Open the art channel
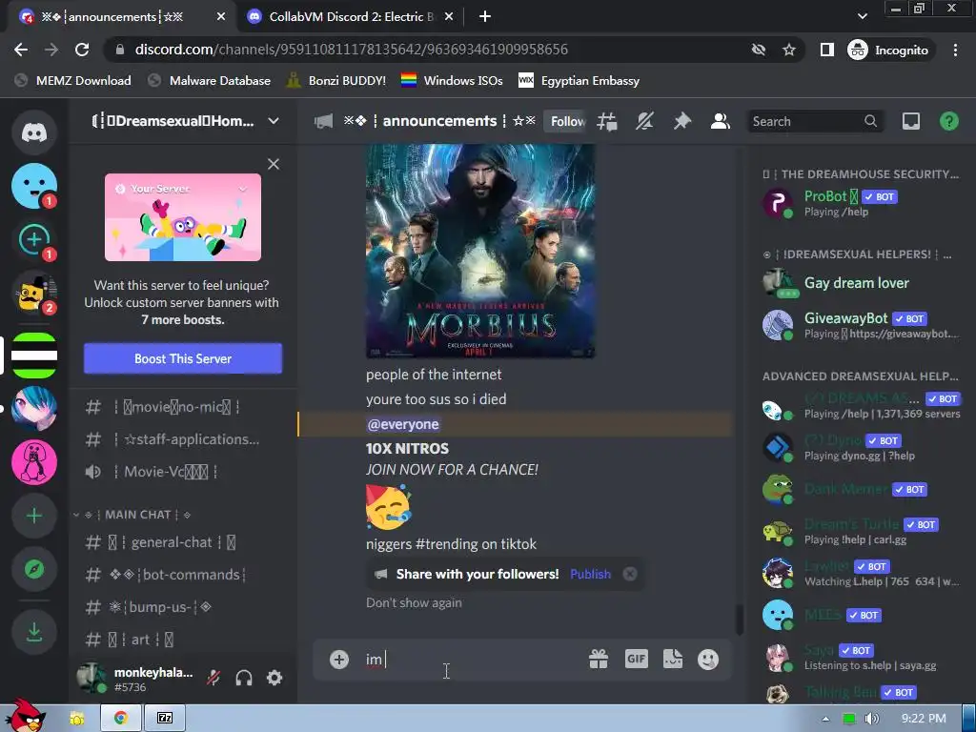Viewport: 976px width, 732px height. tap(183, 640)
